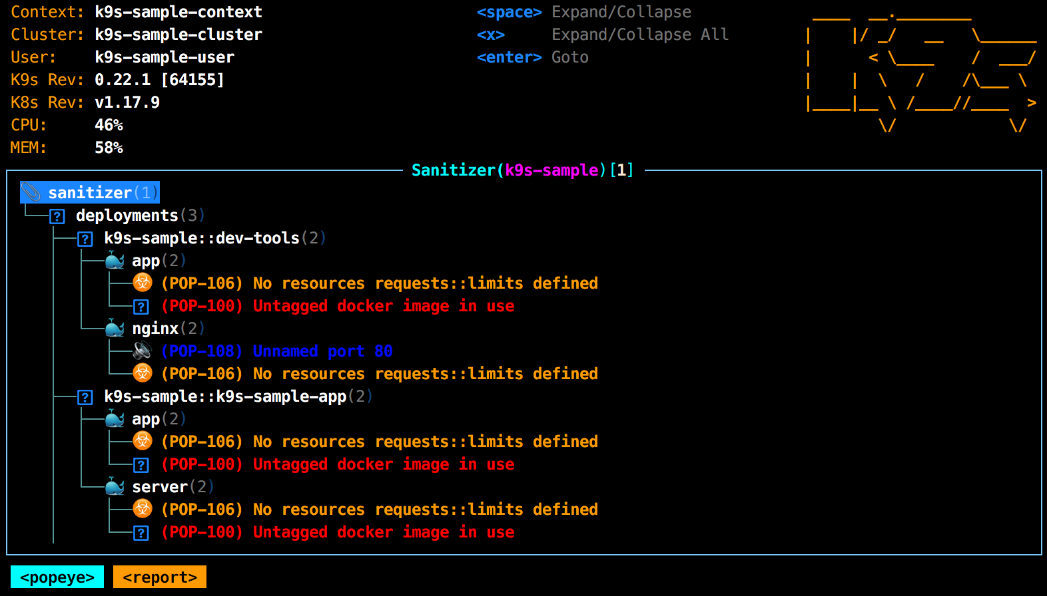The height and width of the screenshot is (596, 1047).
Task: Collapse the k9s-sample::dev-tools(2) node
Action: tap(215, 238)
